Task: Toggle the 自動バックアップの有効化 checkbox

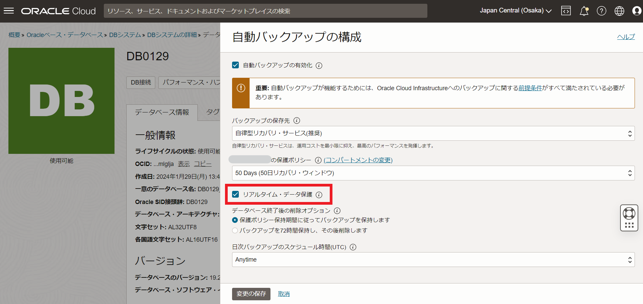Action: pos(235,65)
